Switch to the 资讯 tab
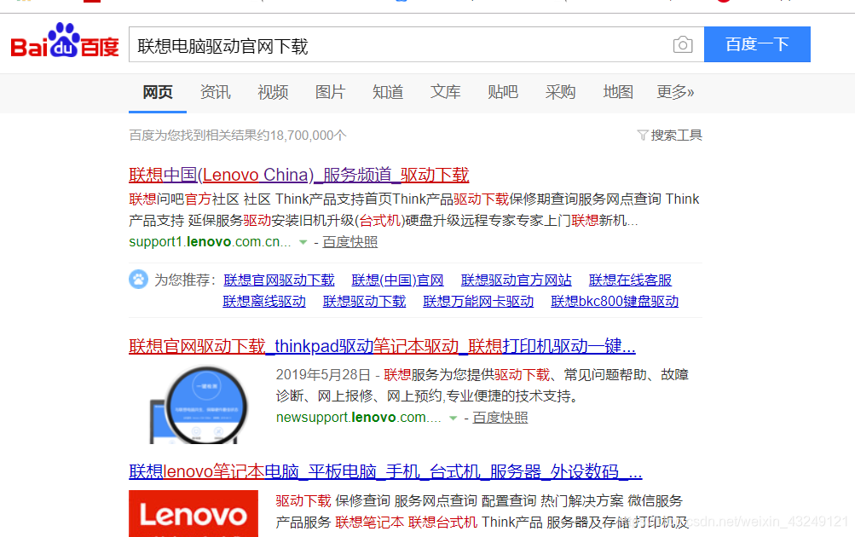 (216, 92)
